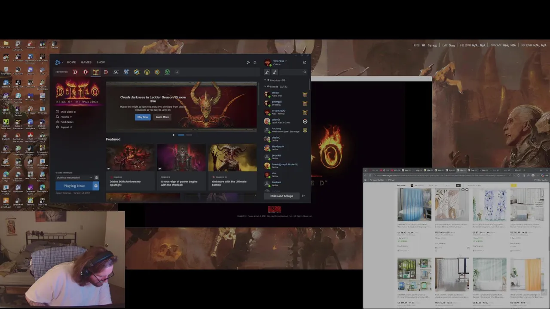
Task: Click the wishlist heart on second curtain product
Action: click(467, 190)
